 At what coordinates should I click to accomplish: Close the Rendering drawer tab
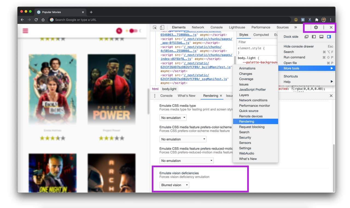pos(221,96)
